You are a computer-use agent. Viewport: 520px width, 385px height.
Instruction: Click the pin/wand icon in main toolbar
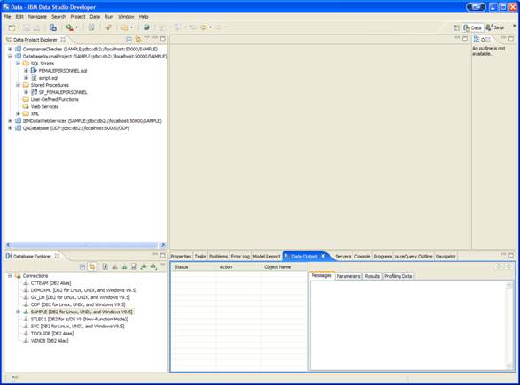point(108,27)
